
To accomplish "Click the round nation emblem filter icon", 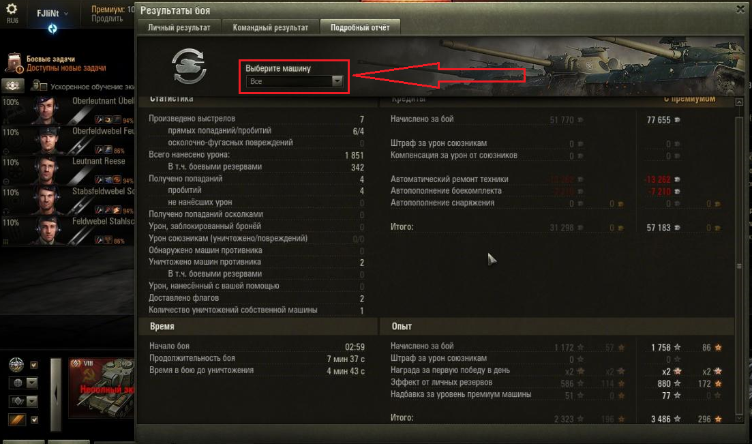I will pos(16,365).
